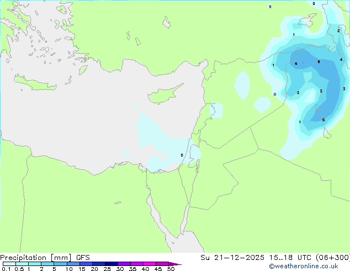Select the 45–50 mm legend color box
The height and width of the screenshot is (271, 350).
(x=162, y=264)
